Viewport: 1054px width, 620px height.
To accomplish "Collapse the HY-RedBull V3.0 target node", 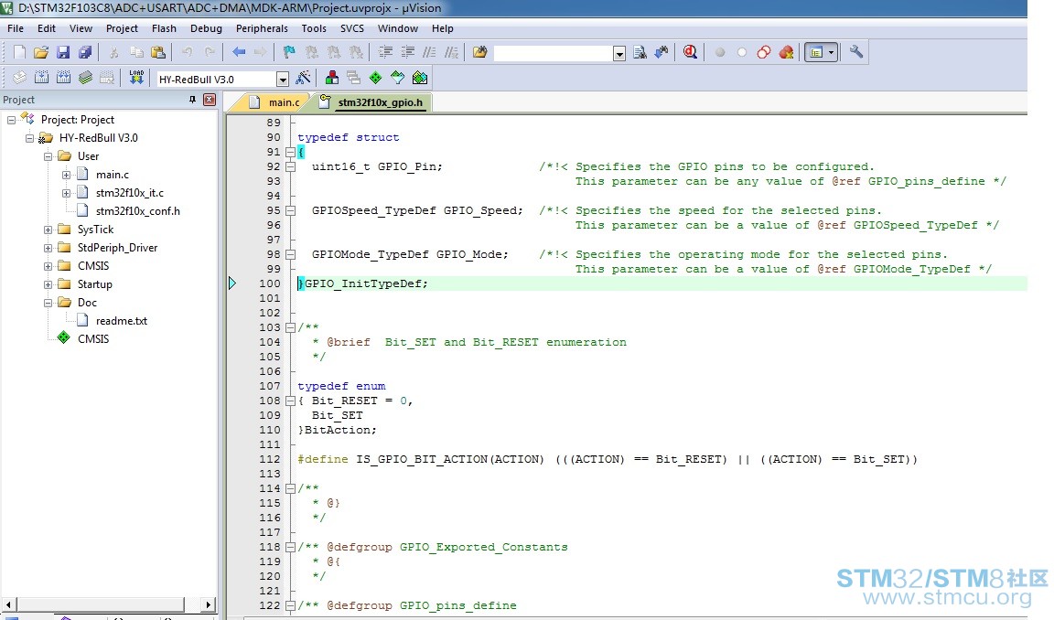I will click(29, 138).
